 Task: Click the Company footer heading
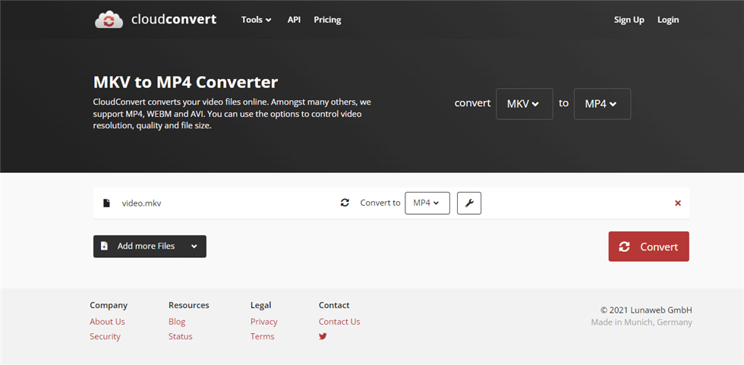point(109,305)
